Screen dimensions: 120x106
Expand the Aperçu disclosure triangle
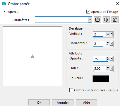(x=4, y=12)
